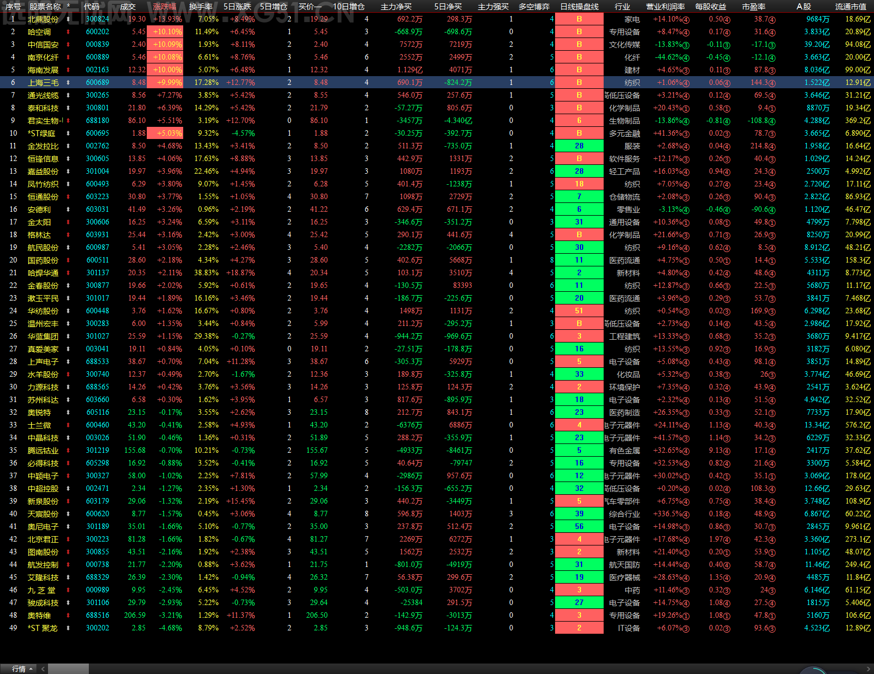Click the 5日涨跌 column header
Viewport: 874px width, 674px height.
[x=237, y=7]
